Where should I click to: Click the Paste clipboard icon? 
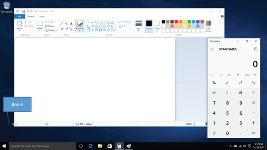(19, 24)
